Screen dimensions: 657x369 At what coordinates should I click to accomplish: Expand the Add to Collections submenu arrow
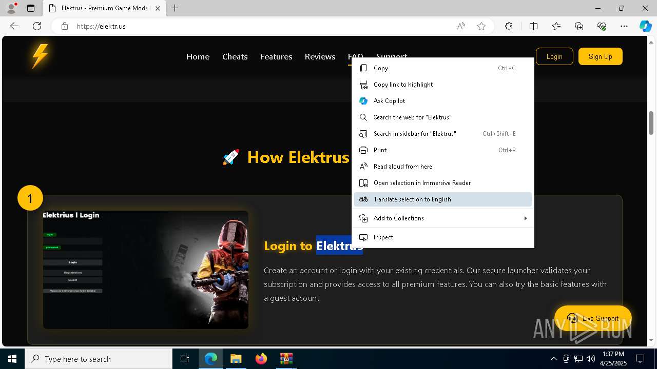tap(525, 218)
